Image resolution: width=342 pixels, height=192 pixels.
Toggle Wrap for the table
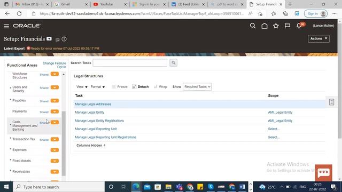160,86
